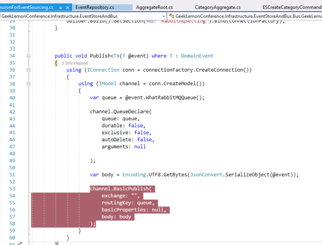
Task: Click the 'exchange' argument name
Action: (114, 196)
